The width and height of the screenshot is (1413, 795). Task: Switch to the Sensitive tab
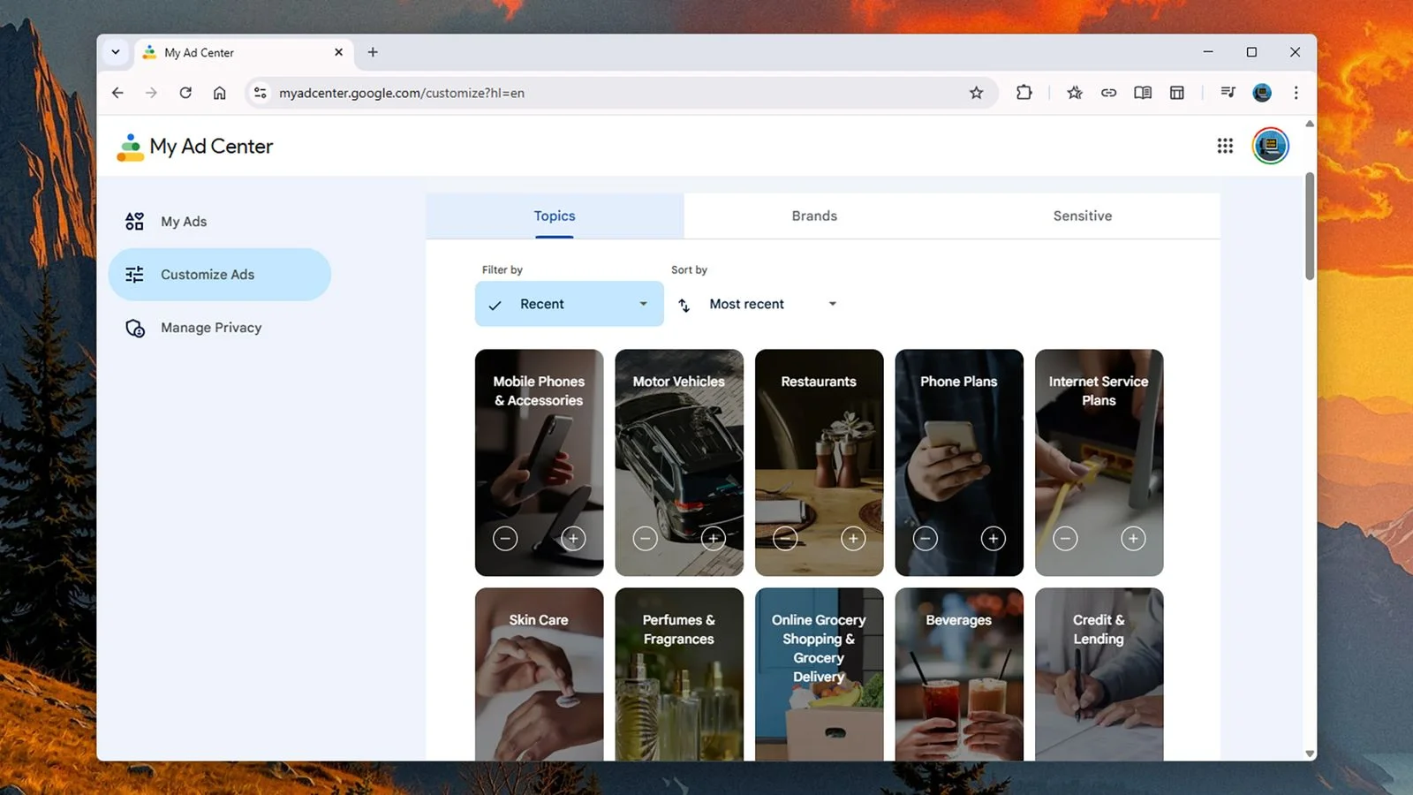(1083, 216)
